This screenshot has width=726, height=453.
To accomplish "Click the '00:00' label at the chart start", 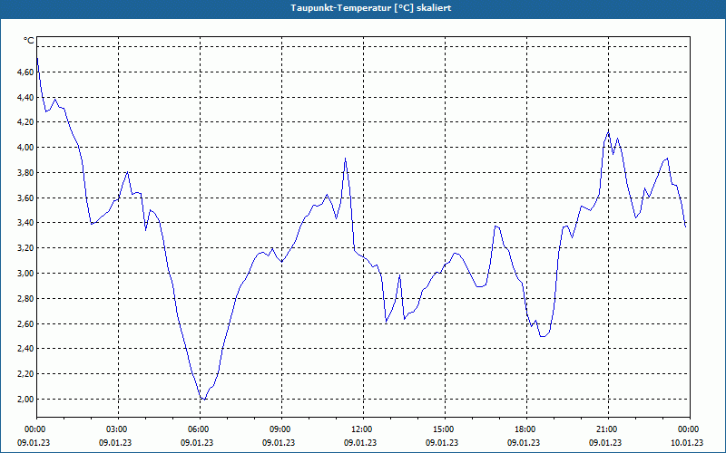I will tap(36, 429).
